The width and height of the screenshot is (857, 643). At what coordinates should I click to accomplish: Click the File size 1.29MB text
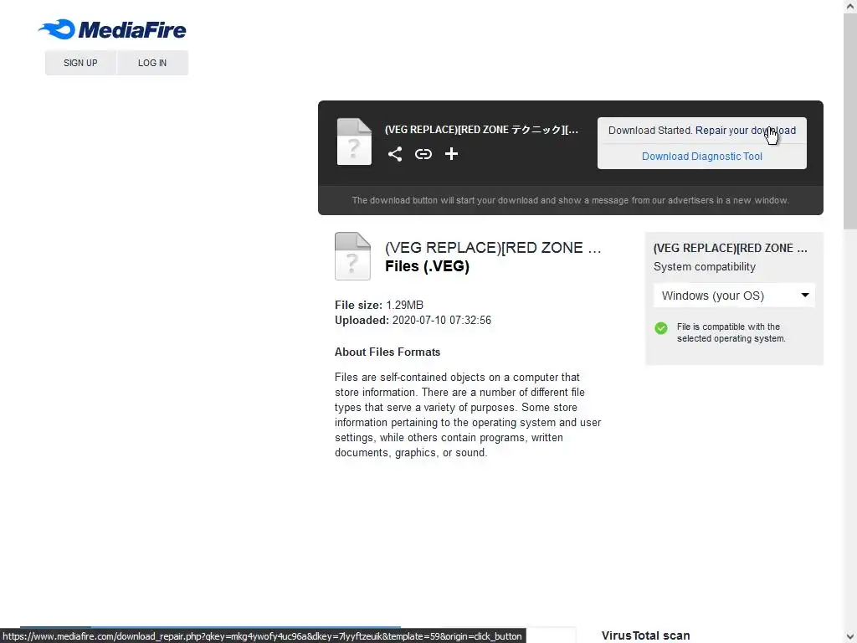(x=379, y=305)
